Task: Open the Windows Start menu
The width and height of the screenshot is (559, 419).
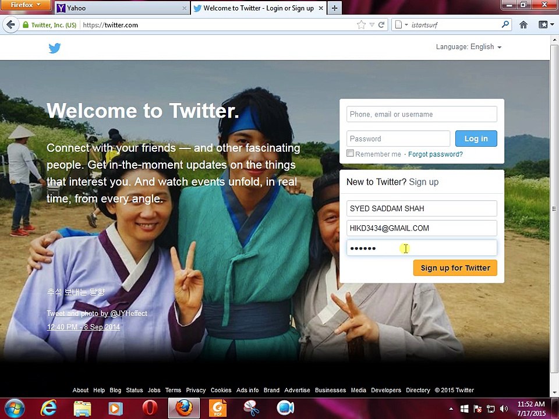Action: click(x=14, y=409)
